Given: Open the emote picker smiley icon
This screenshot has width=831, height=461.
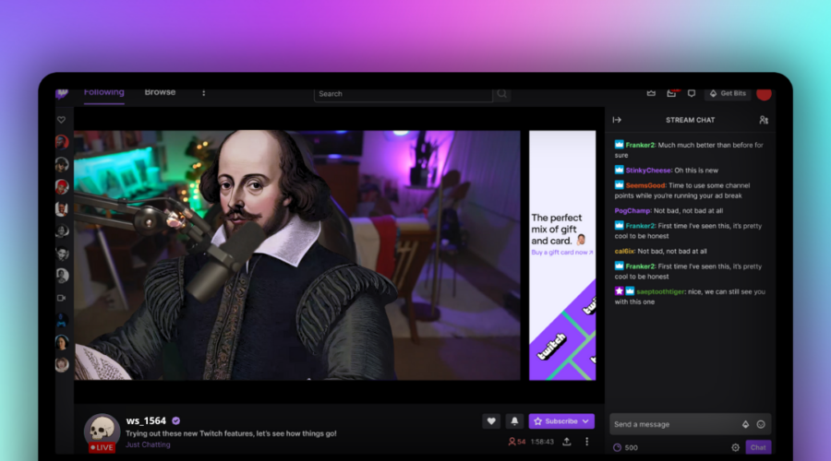Looking at the screenshot, I should [x=761, y=424].
